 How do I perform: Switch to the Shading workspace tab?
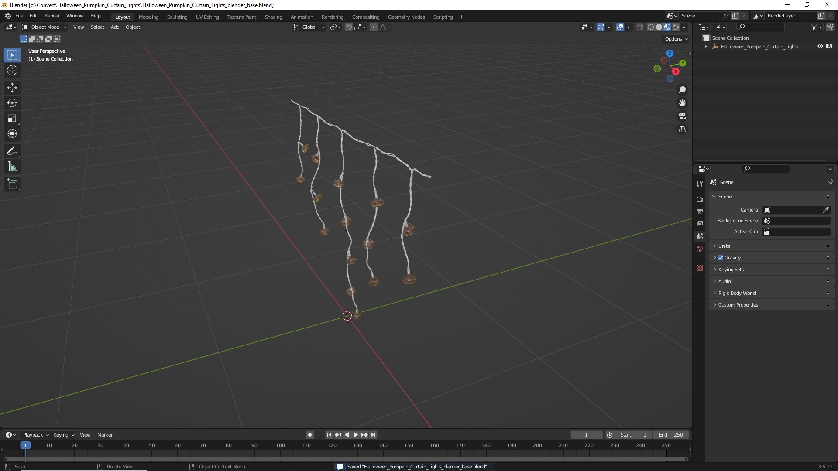[273, 17]
